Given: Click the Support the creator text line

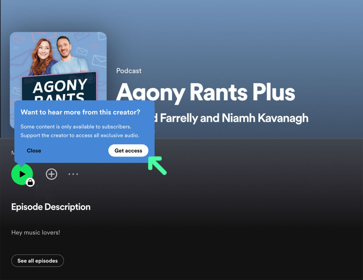Looking at the screenshot, I should [x=80, y=135].
